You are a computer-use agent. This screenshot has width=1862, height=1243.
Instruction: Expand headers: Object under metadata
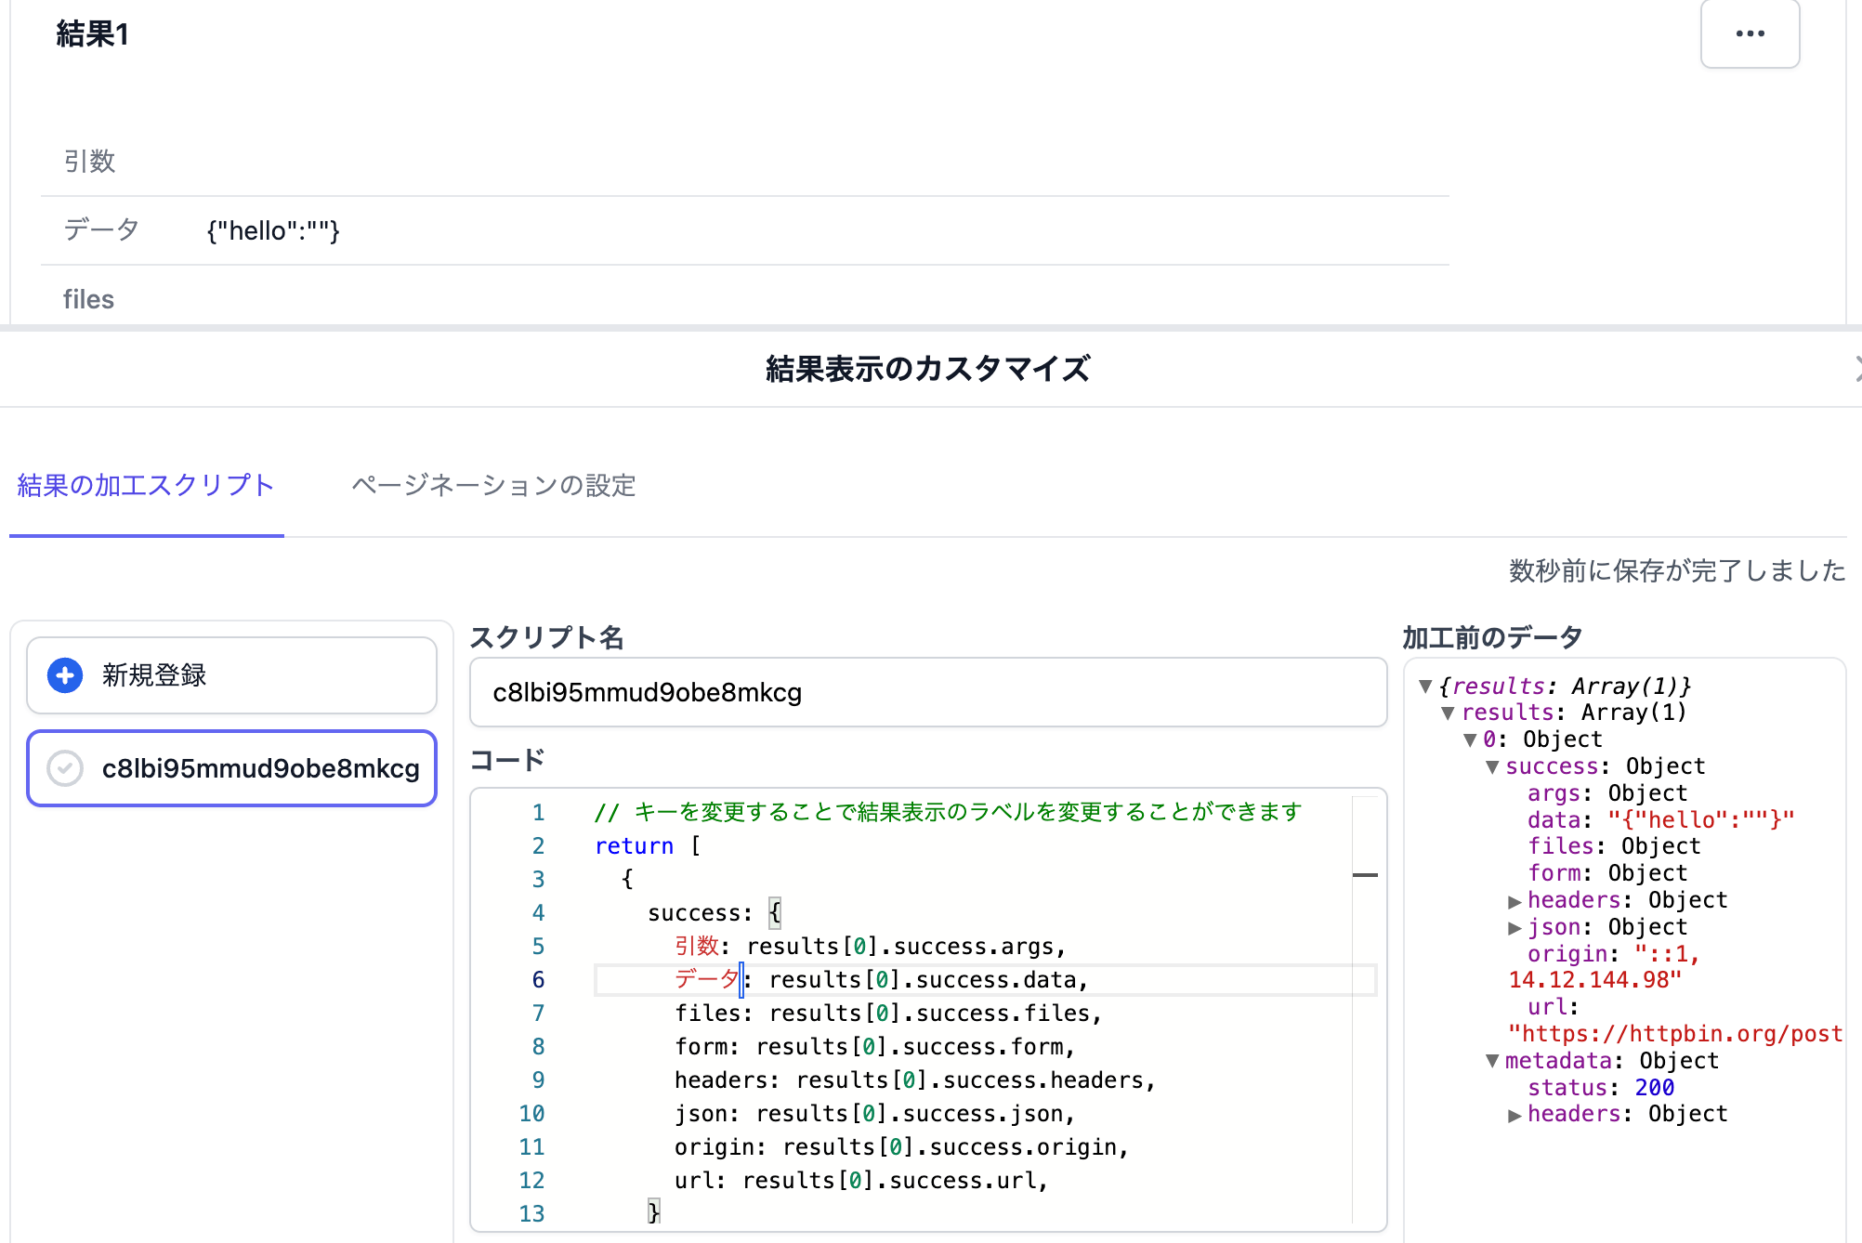1515,1115
